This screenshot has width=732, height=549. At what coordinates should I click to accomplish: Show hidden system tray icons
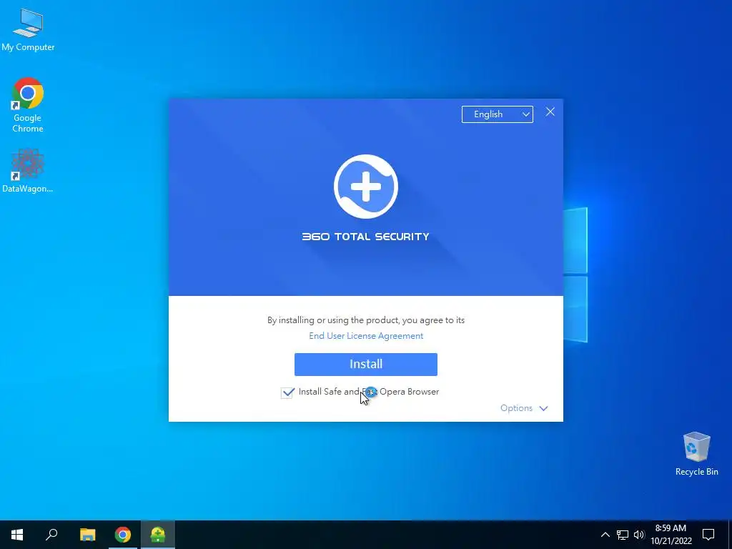605,535
